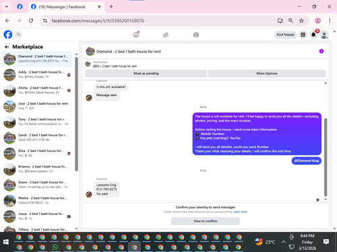This screenshot has height=252, width=337.
Task: Open the purple conversation info icon
Action: click(x=321, y=51)
